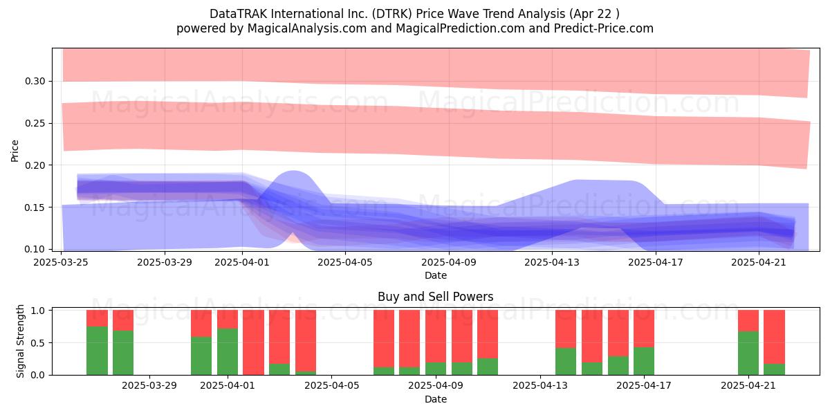
Task: Click the subtitle 'powered by MagicalAnalysis.com' line
Action: (415, 28)
